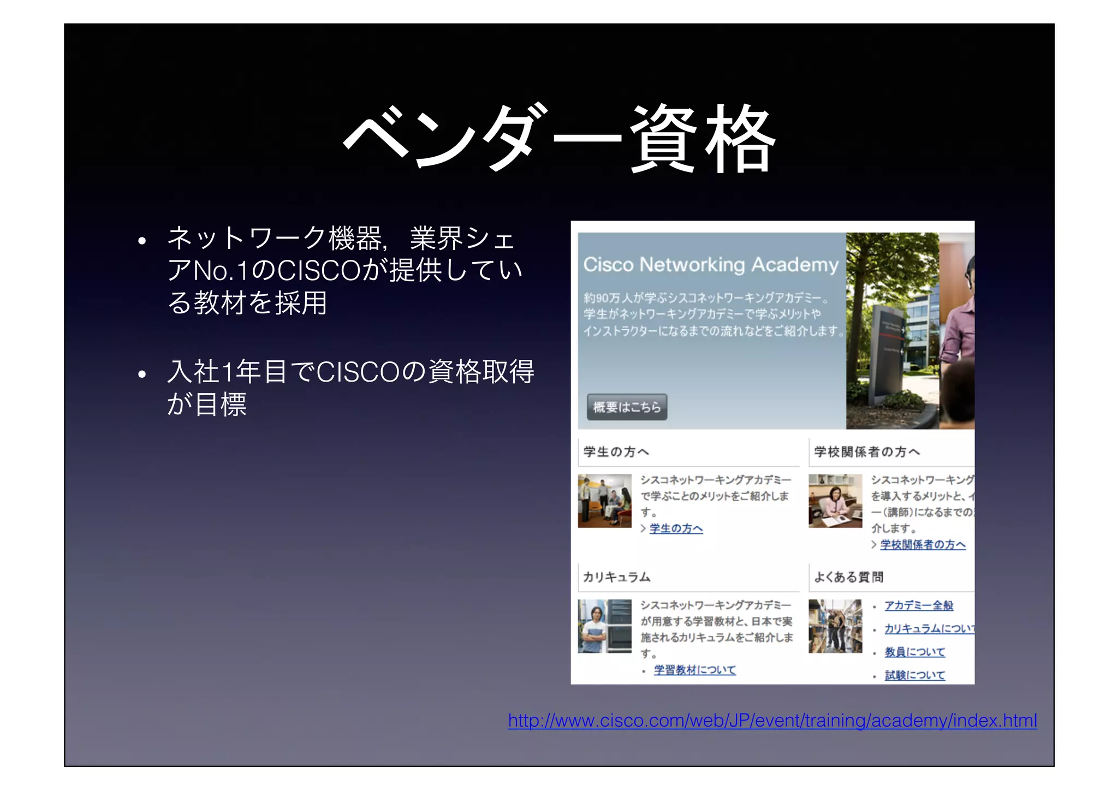Open the 学習教材について link
Screen dimensions: 1118x790
tap(694, 670)
